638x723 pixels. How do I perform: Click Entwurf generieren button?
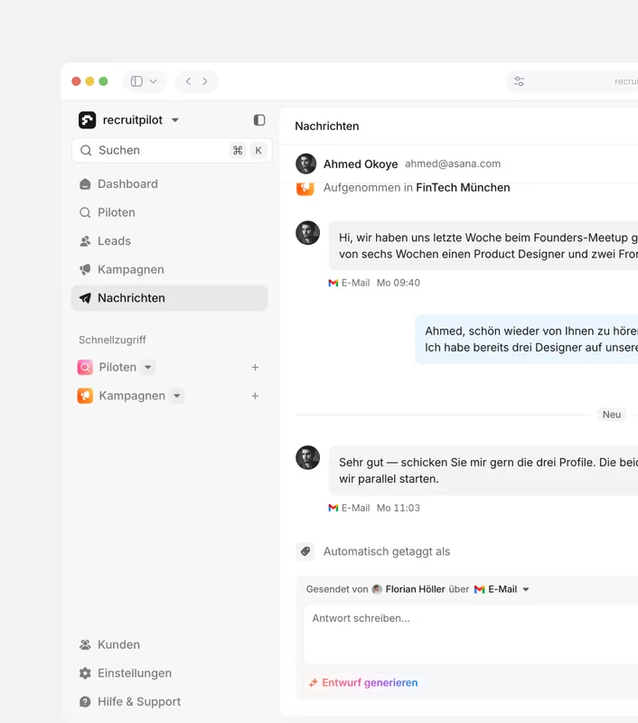point(363,683)
